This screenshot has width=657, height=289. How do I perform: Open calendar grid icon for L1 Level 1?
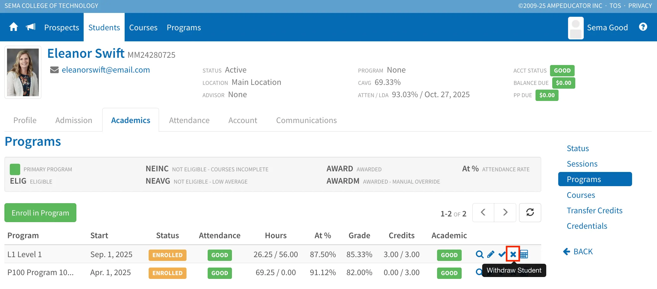[x=524, y=254]
